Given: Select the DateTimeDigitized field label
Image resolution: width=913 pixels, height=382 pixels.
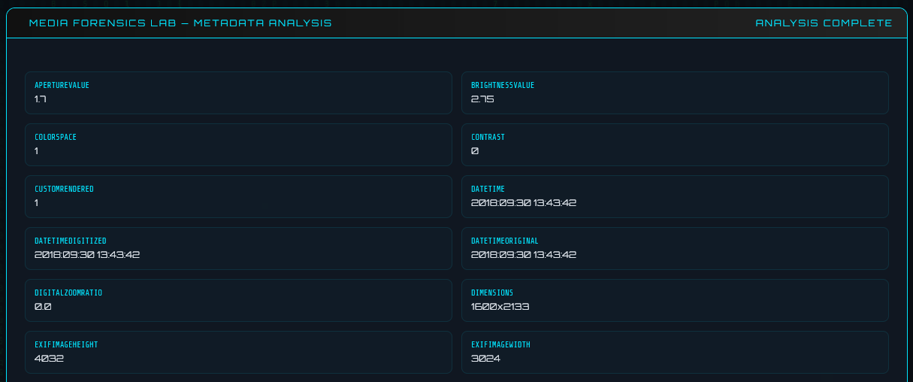Looking at the screenshot, I should point(71,241).
